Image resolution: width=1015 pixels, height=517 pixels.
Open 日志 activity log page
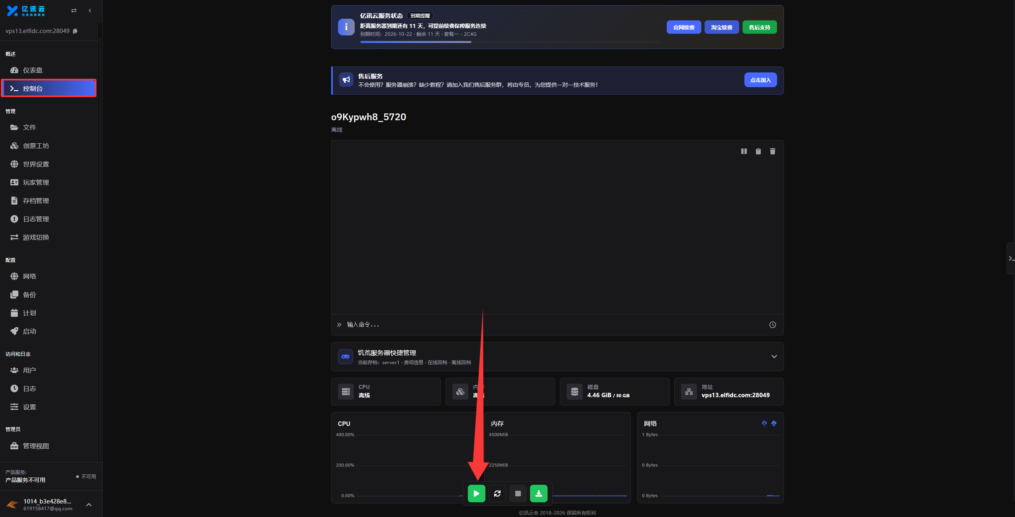[x=49, y=388]
